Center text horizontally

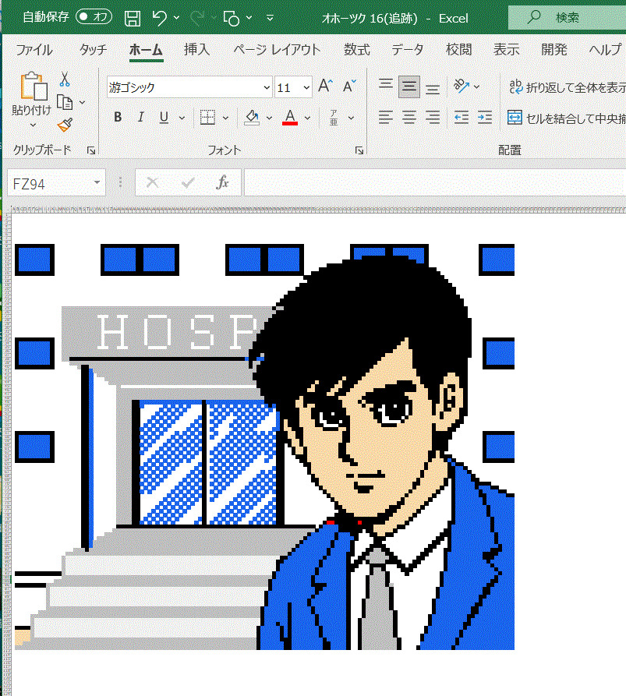[x=409, y=117]
